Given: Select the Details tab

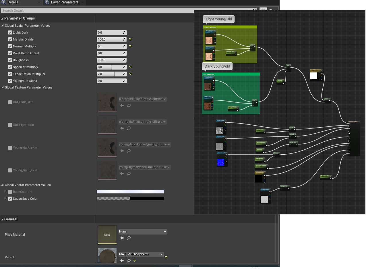Looking at the screenshot, I should 13,2.
